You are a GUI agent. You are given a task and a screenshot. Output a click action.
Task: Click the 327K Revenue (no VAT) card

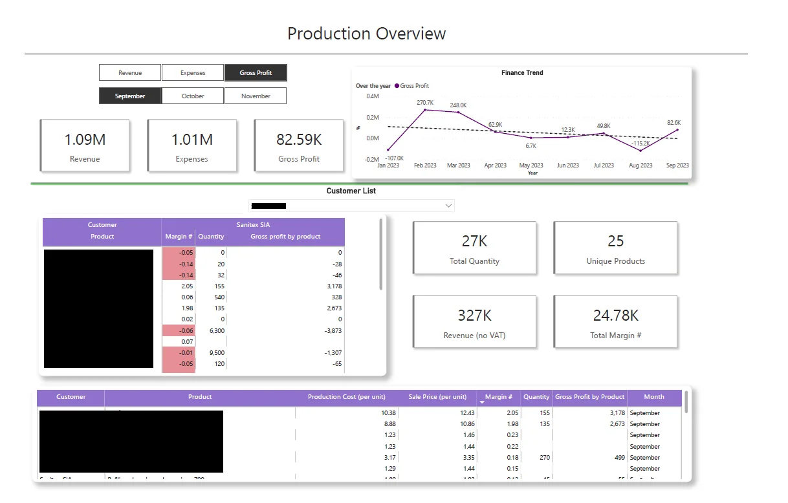tap(475, 322)
